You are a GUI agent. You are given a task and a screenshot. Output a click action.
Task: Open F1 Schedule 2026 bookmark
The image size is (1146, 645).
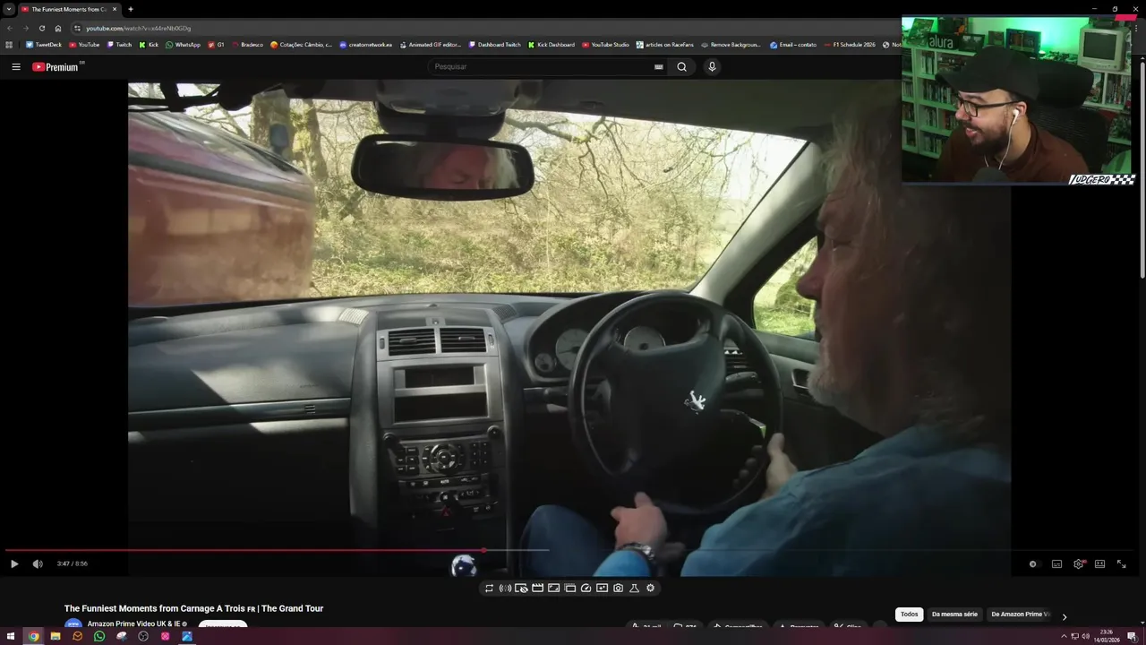tap(850, 45)
